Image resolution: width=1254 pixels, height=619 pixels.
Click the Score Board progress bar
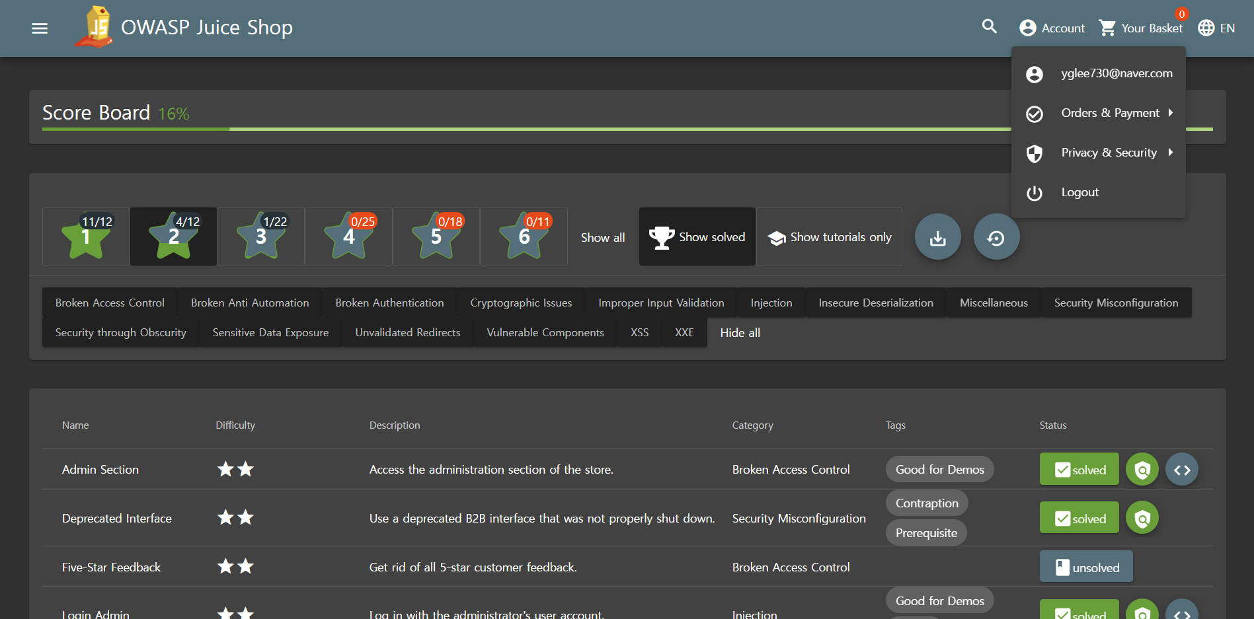pos(627,129)
